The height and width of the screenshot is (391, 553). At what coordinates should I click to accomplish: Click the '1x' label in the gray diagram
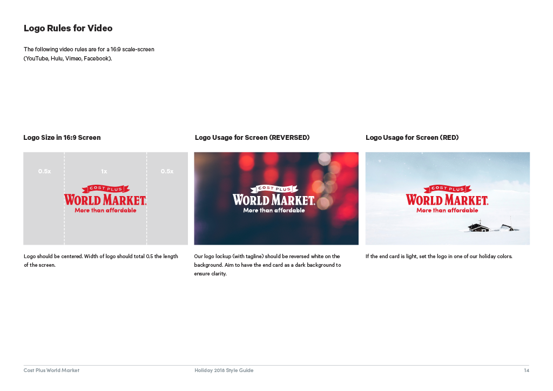(104, 171)
